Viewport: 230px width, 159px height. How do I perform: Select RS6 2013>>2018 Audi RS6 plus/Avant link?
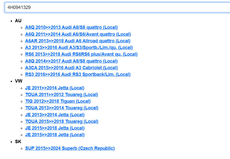coord(81,54)
